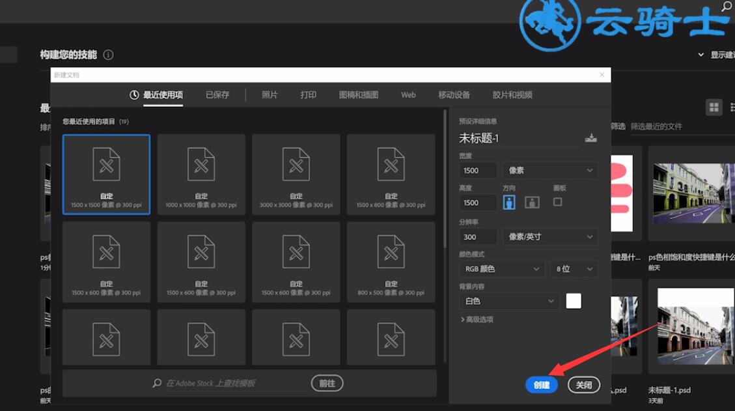Switch to the 最近使用项 tab
Image resolution: width=735 pixels, height=411 pixels.
(156, 95)
